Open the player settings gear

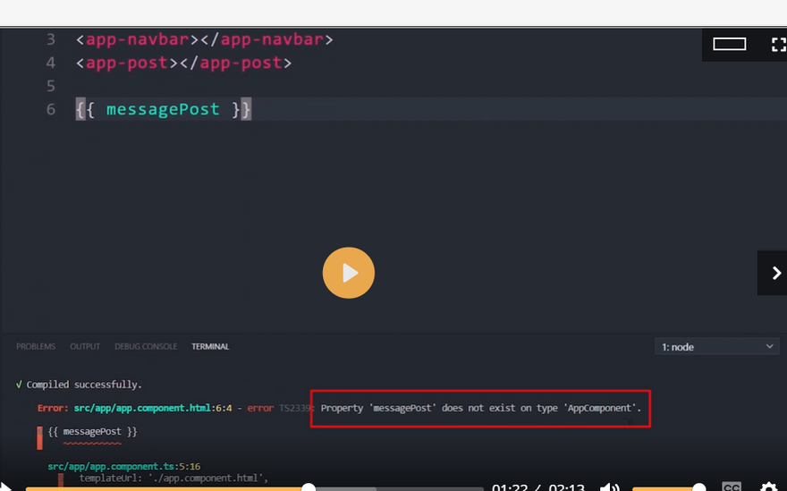coord(768,487)
